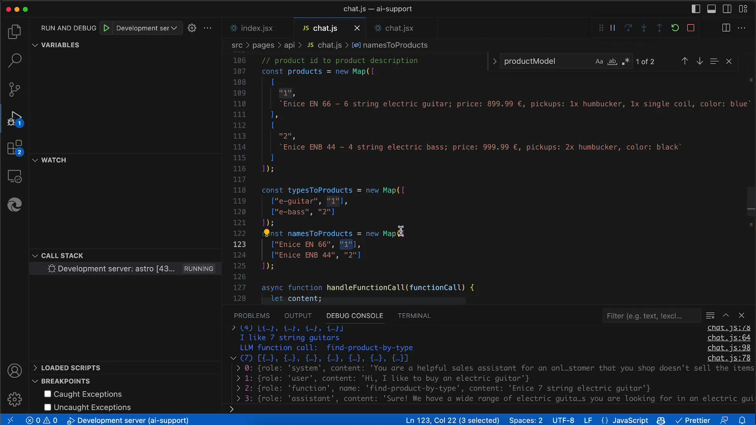The width and height of the screenshot is (756, 425).
Task: Toggle find in selection
Action: (714, 61)
